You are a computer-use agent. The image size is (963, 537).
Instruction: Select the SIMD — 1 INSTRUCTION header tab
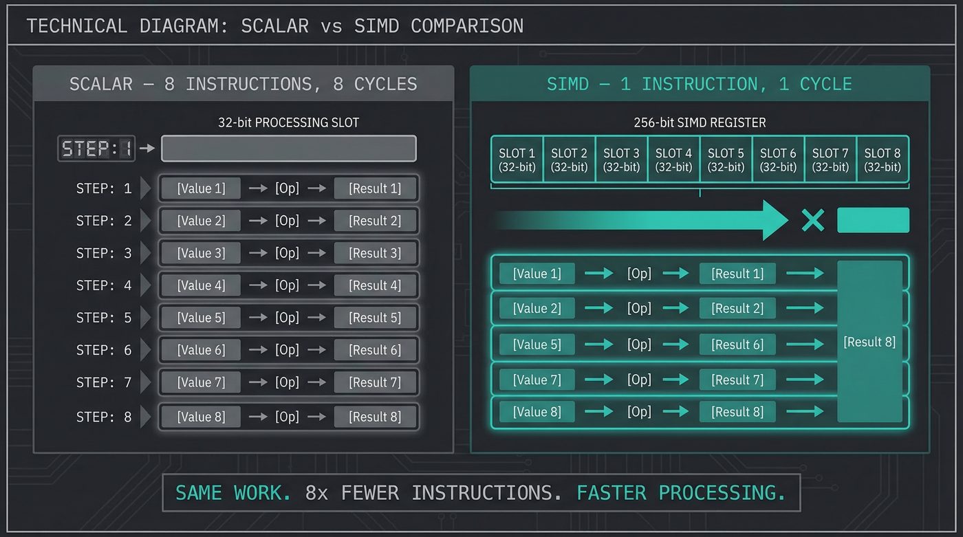(700, 83)
